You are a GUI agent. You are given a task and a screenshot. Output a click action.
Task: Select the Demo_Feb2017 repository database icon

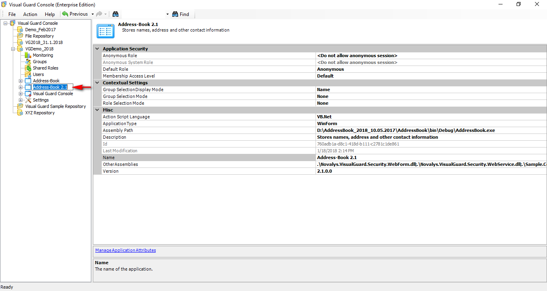click(20, 30)
